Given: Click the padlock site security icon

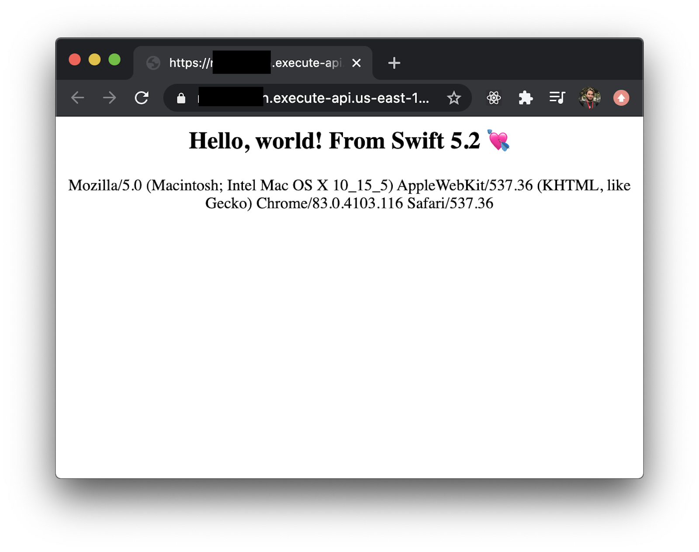Looking at the screenshot, I should pyautogui.click(x=180, y=98).
